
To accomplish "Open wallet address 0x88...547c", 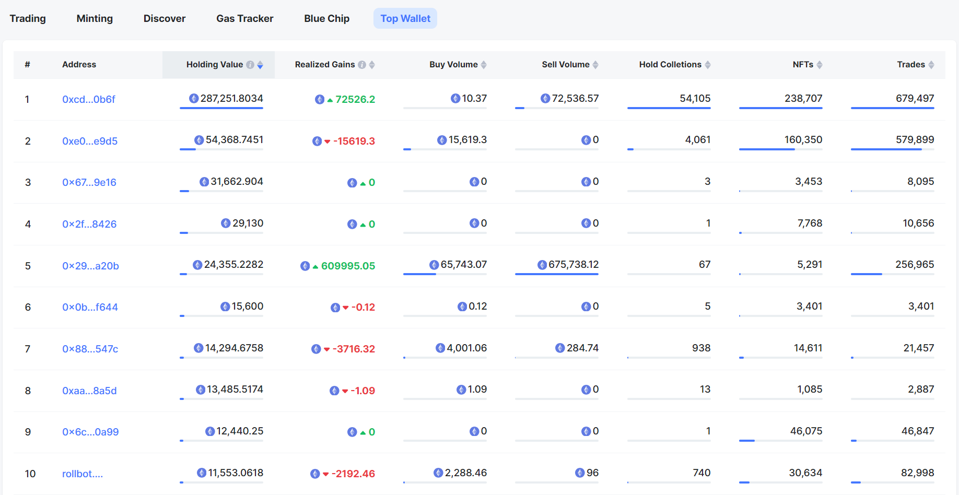I will (90, 349).
